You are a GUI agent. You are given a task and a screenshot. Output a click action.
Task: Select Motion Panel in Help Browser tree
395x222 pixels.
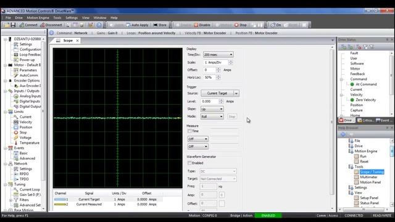tap(370, 183)
